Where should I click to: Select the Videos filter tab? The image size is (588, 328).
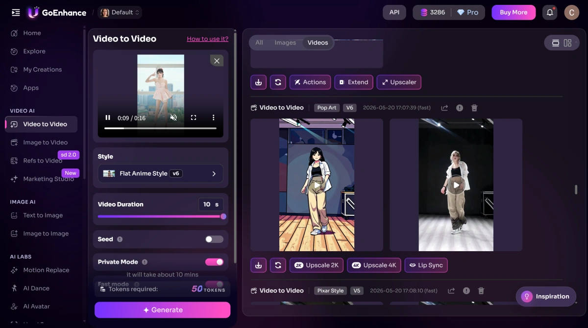tap(318, 43)
